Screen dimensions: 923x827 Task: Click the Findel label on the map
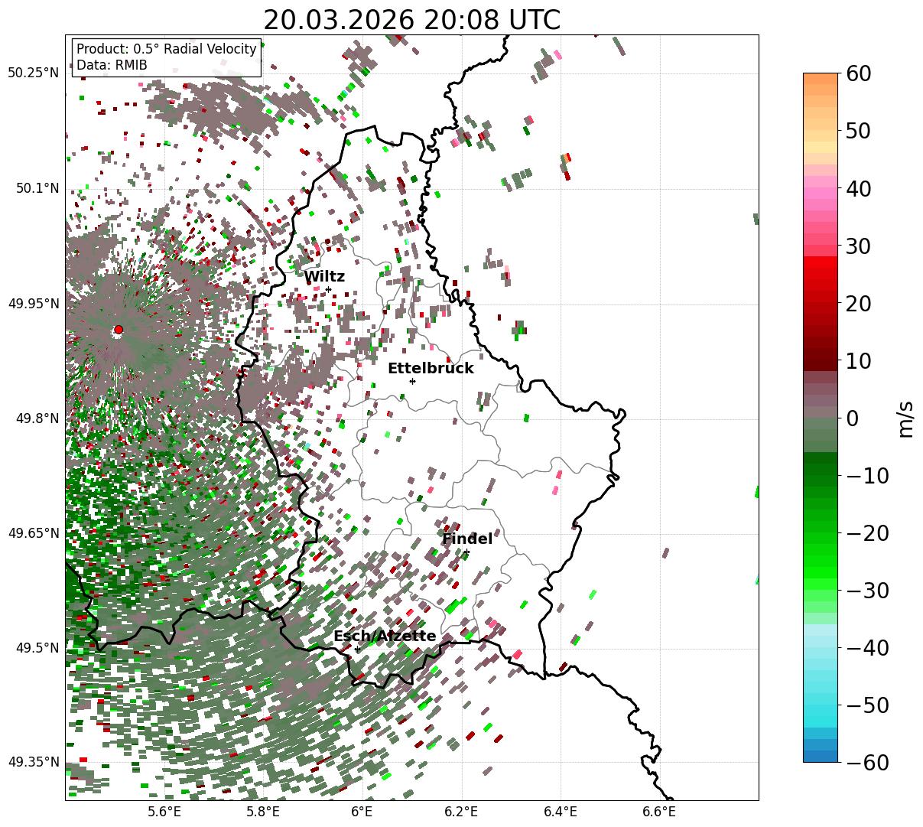tap(467, 539)
